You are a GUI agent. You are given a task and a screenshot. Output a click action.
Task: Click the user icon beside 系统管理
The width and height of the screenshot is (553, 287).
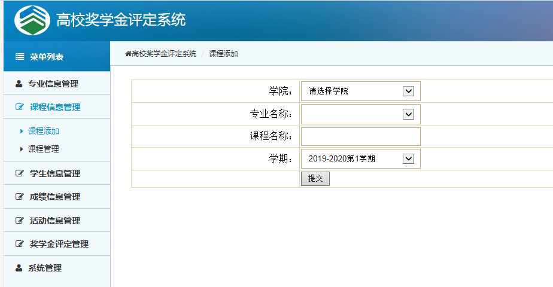pos(19,268)
